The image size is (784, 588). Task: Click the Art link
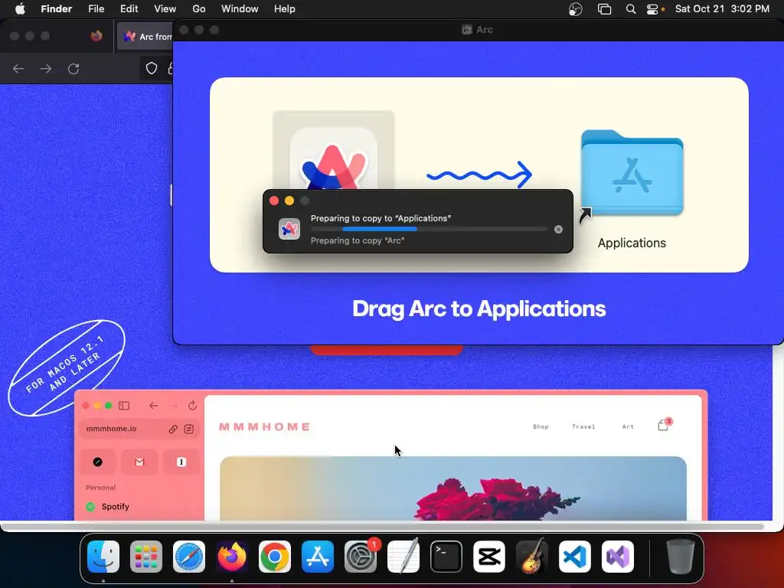[x=628, y=427]
